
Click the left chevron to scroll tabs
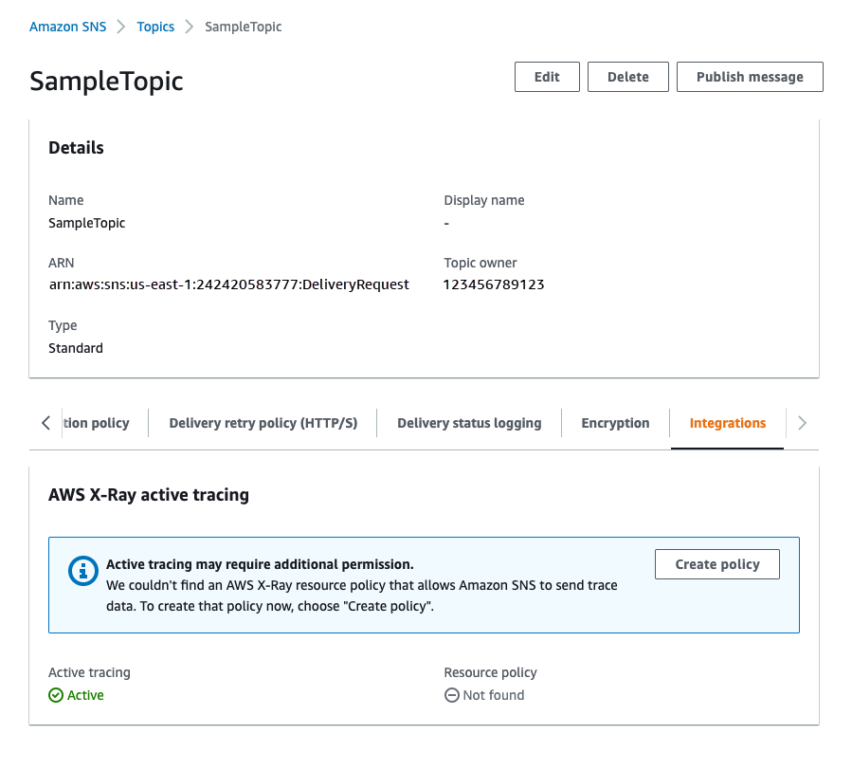45,423
